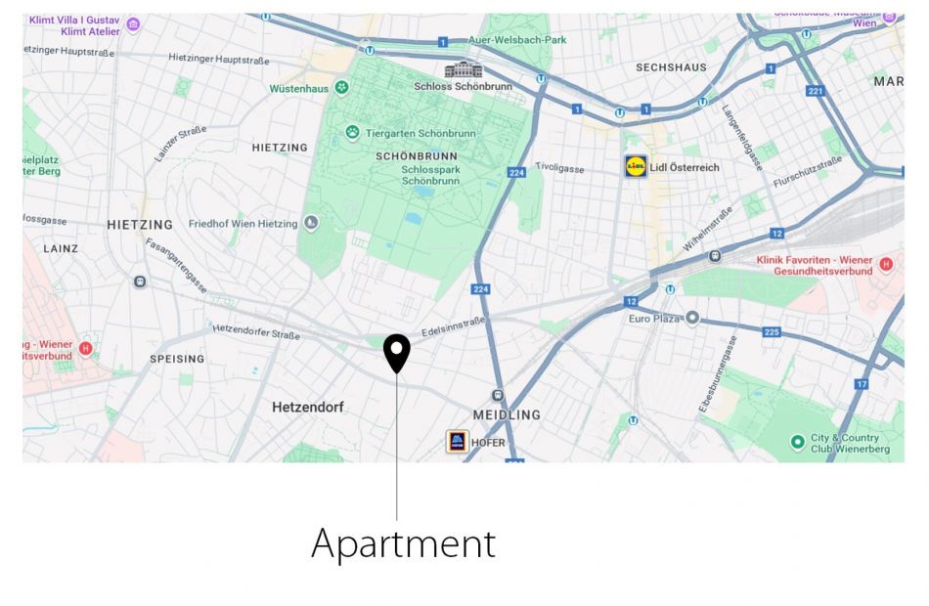
Task: Select the Klinik Favoriten hospital icon
Action: tap(886, 264)
